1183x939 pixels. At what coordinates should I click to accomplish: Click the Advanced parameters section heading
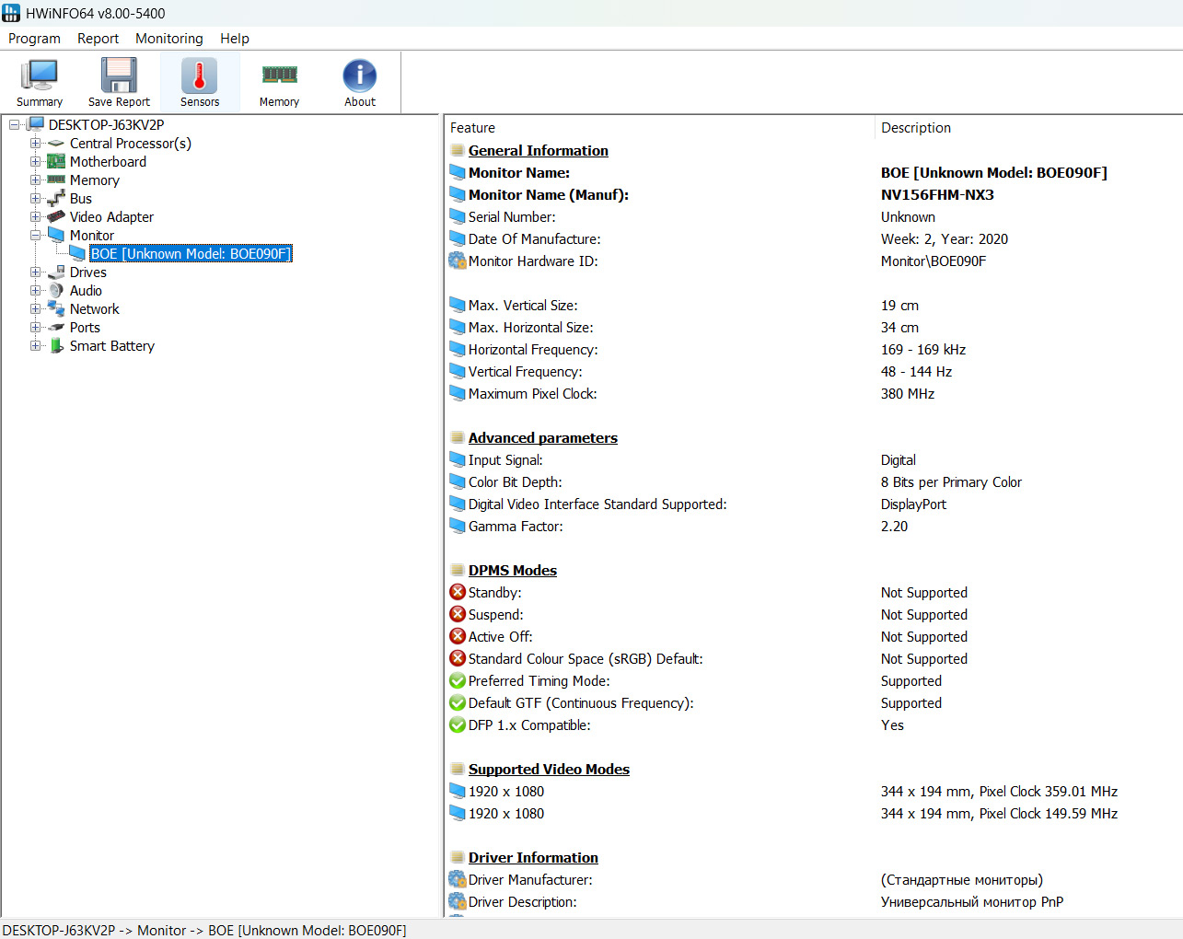tap(542, 437)
